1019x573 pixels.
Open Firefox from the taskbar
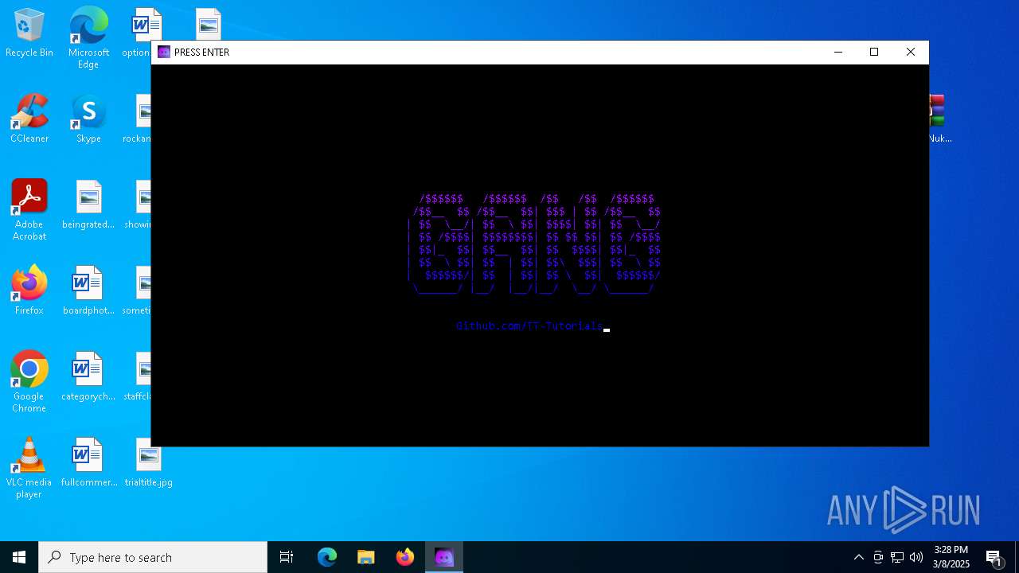point(405,557)
